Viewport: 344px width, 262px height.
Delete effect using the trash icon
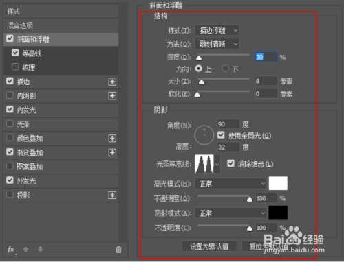(x=118, y=250)
